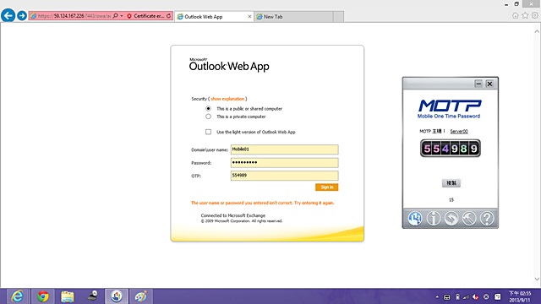Click the orange Sign in button
Screen dimensions: 541x304
327,187
